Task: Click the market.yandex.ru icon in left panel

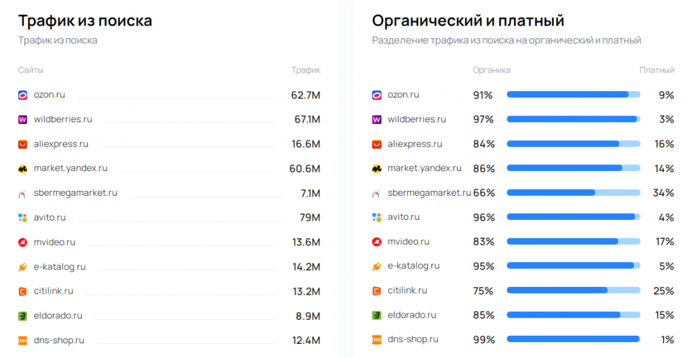Action: [22, 169]
